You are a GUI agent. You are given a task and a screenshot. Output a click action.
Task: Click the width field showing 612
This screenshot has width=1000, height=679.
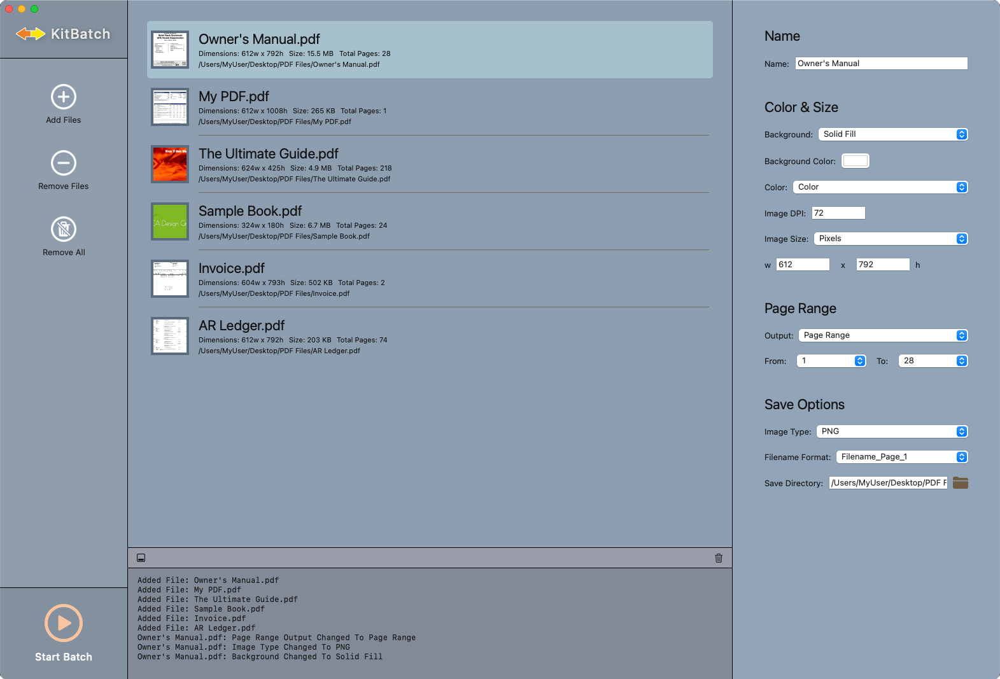point(803,265)
